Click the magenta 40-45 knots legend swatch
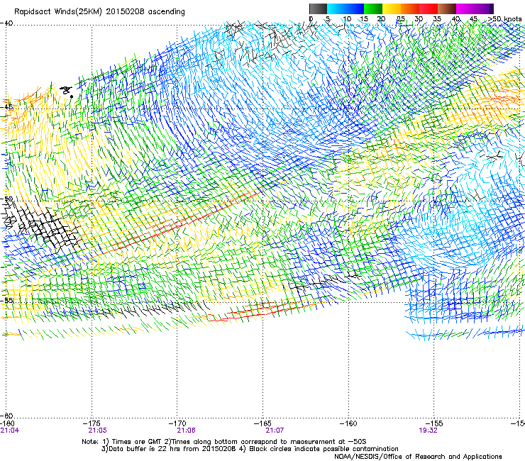The width and height of the screenshot is (525, 461). pyautogui.click(x=465, y=9)
